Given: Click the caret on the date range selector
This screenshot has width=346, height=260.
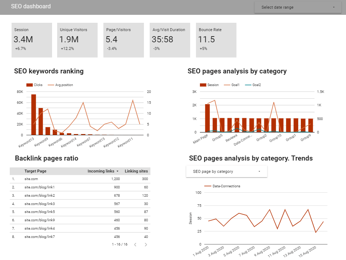Looking at the screenshot, I should tap(334, 7).
